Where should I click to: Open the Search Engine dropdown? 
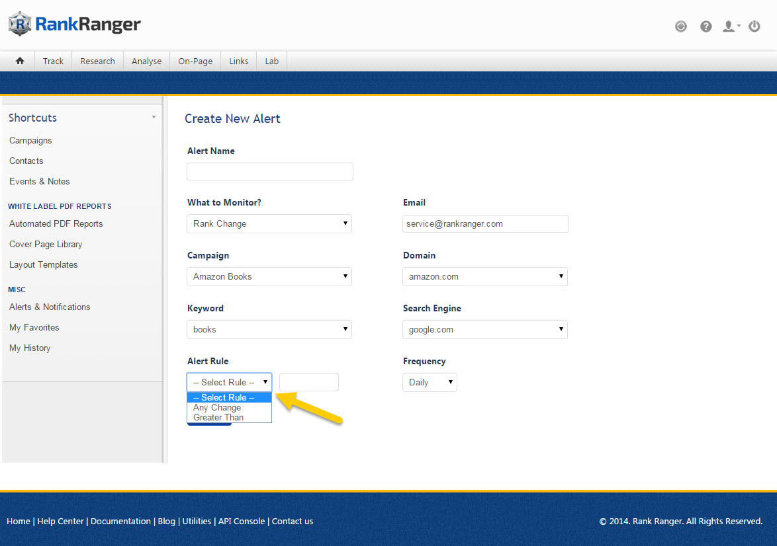pyautogui.click(x=484, y=329)
